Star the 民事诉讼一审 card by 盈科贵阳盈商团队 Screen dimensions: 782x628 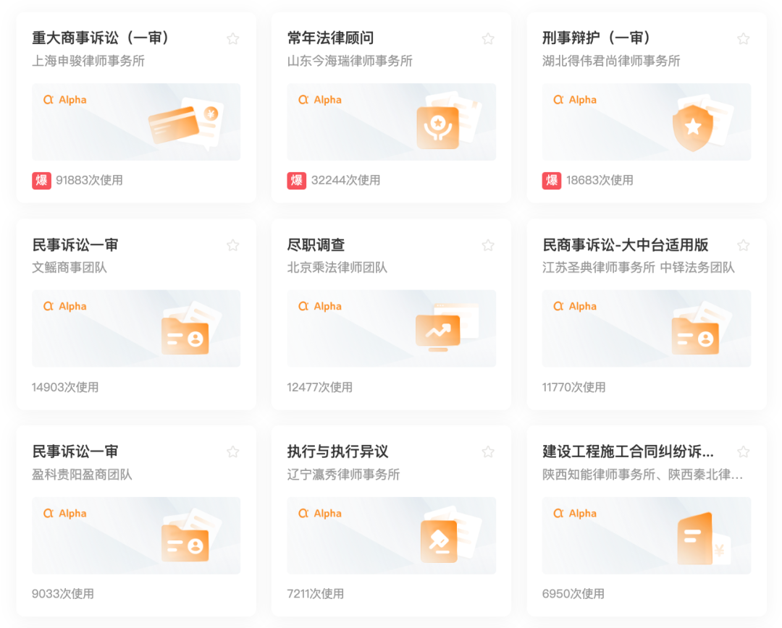point(233,451)
